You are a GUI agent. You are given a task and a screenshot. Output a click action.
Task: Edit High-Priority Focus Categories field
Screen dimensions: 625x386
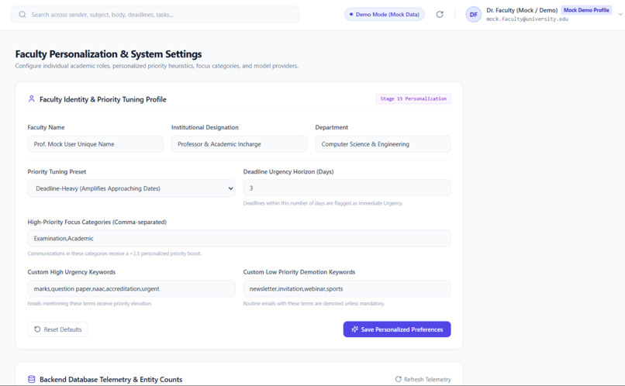[x=239, y=238]
